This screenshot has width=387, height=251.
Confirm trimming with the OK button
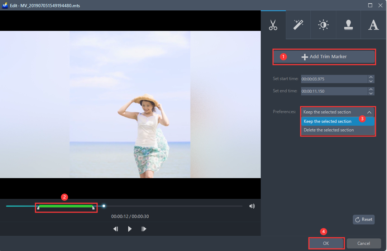point(326,243)
